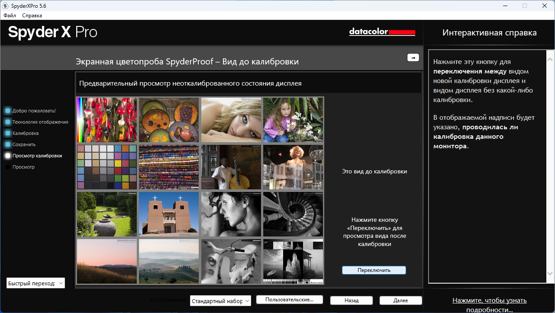Minimize the SpyderXPro window
The height and width of the screenshot is (313, 555).
click(x=505, y=6)
